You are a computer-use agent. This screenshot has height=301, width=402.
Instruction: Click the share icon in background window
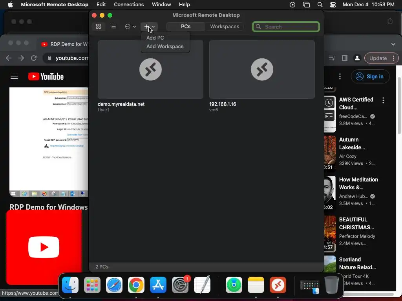(390, 21)
